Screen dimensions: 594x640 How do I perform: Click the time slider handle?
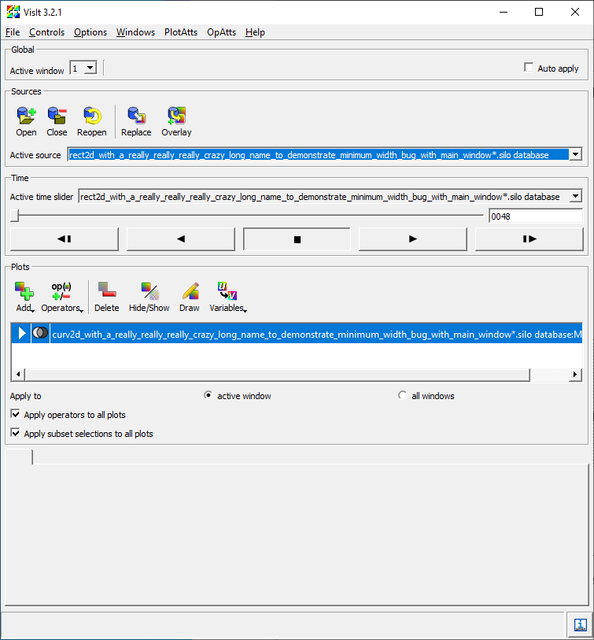point(15,216)
